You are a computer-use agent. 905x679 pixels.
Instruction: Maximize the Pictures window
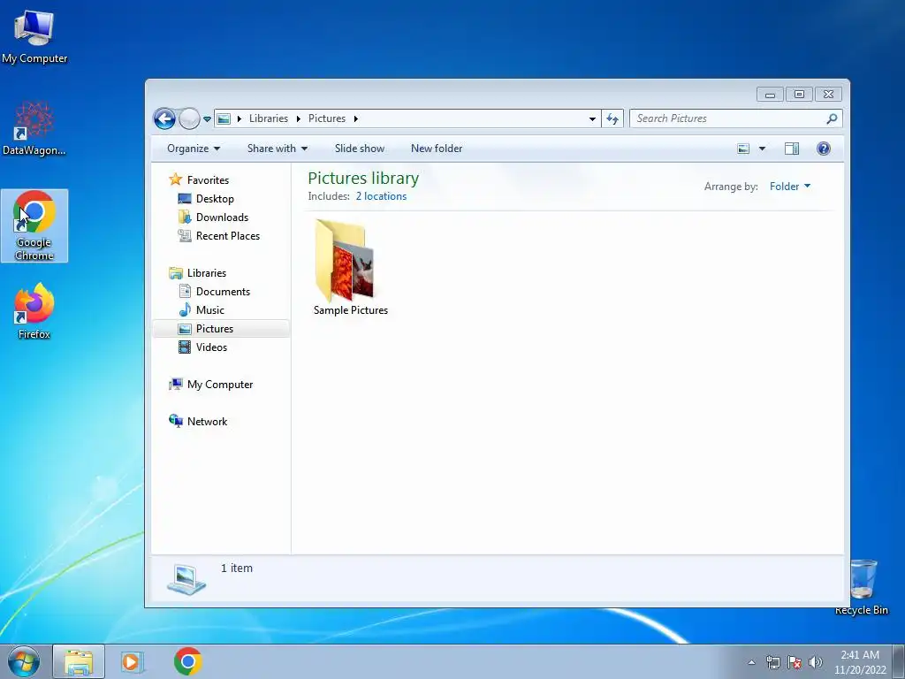coord(799,94)
